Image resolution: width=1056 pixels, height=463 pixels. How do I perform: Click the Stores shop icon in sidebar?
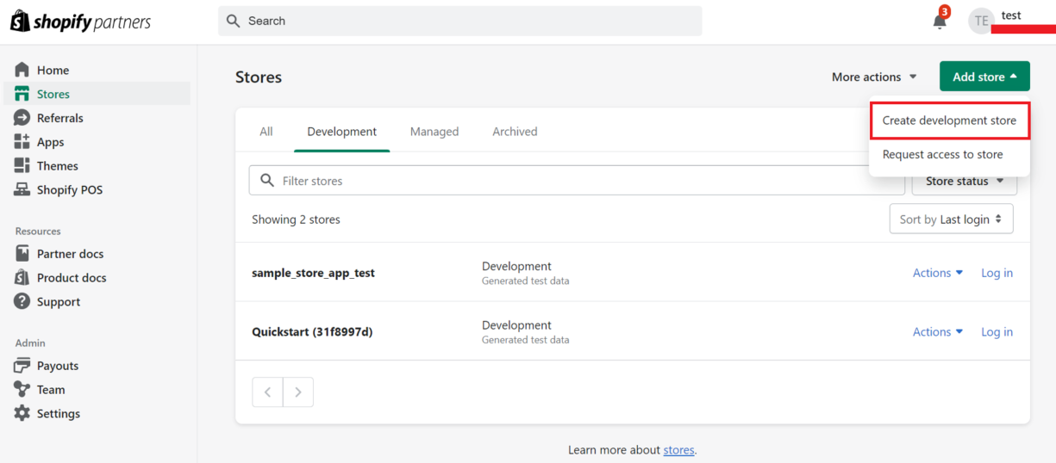click(22, 94)
